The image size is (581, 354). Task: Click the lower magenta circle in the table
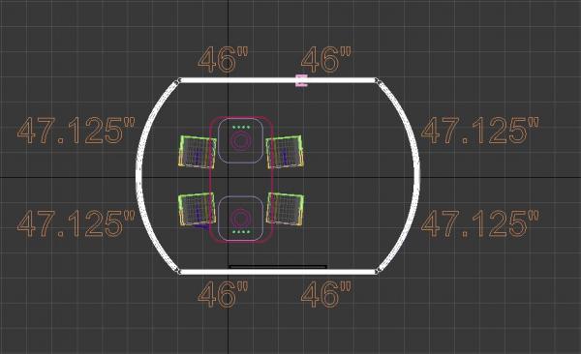coord(240,218)
